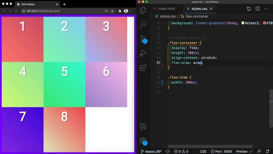Image resolution: width=273 pixels, height=154 pixels.
Task: Click the 'flex-wrap: wrap;' code line
Action: click(x=187, y=63)
